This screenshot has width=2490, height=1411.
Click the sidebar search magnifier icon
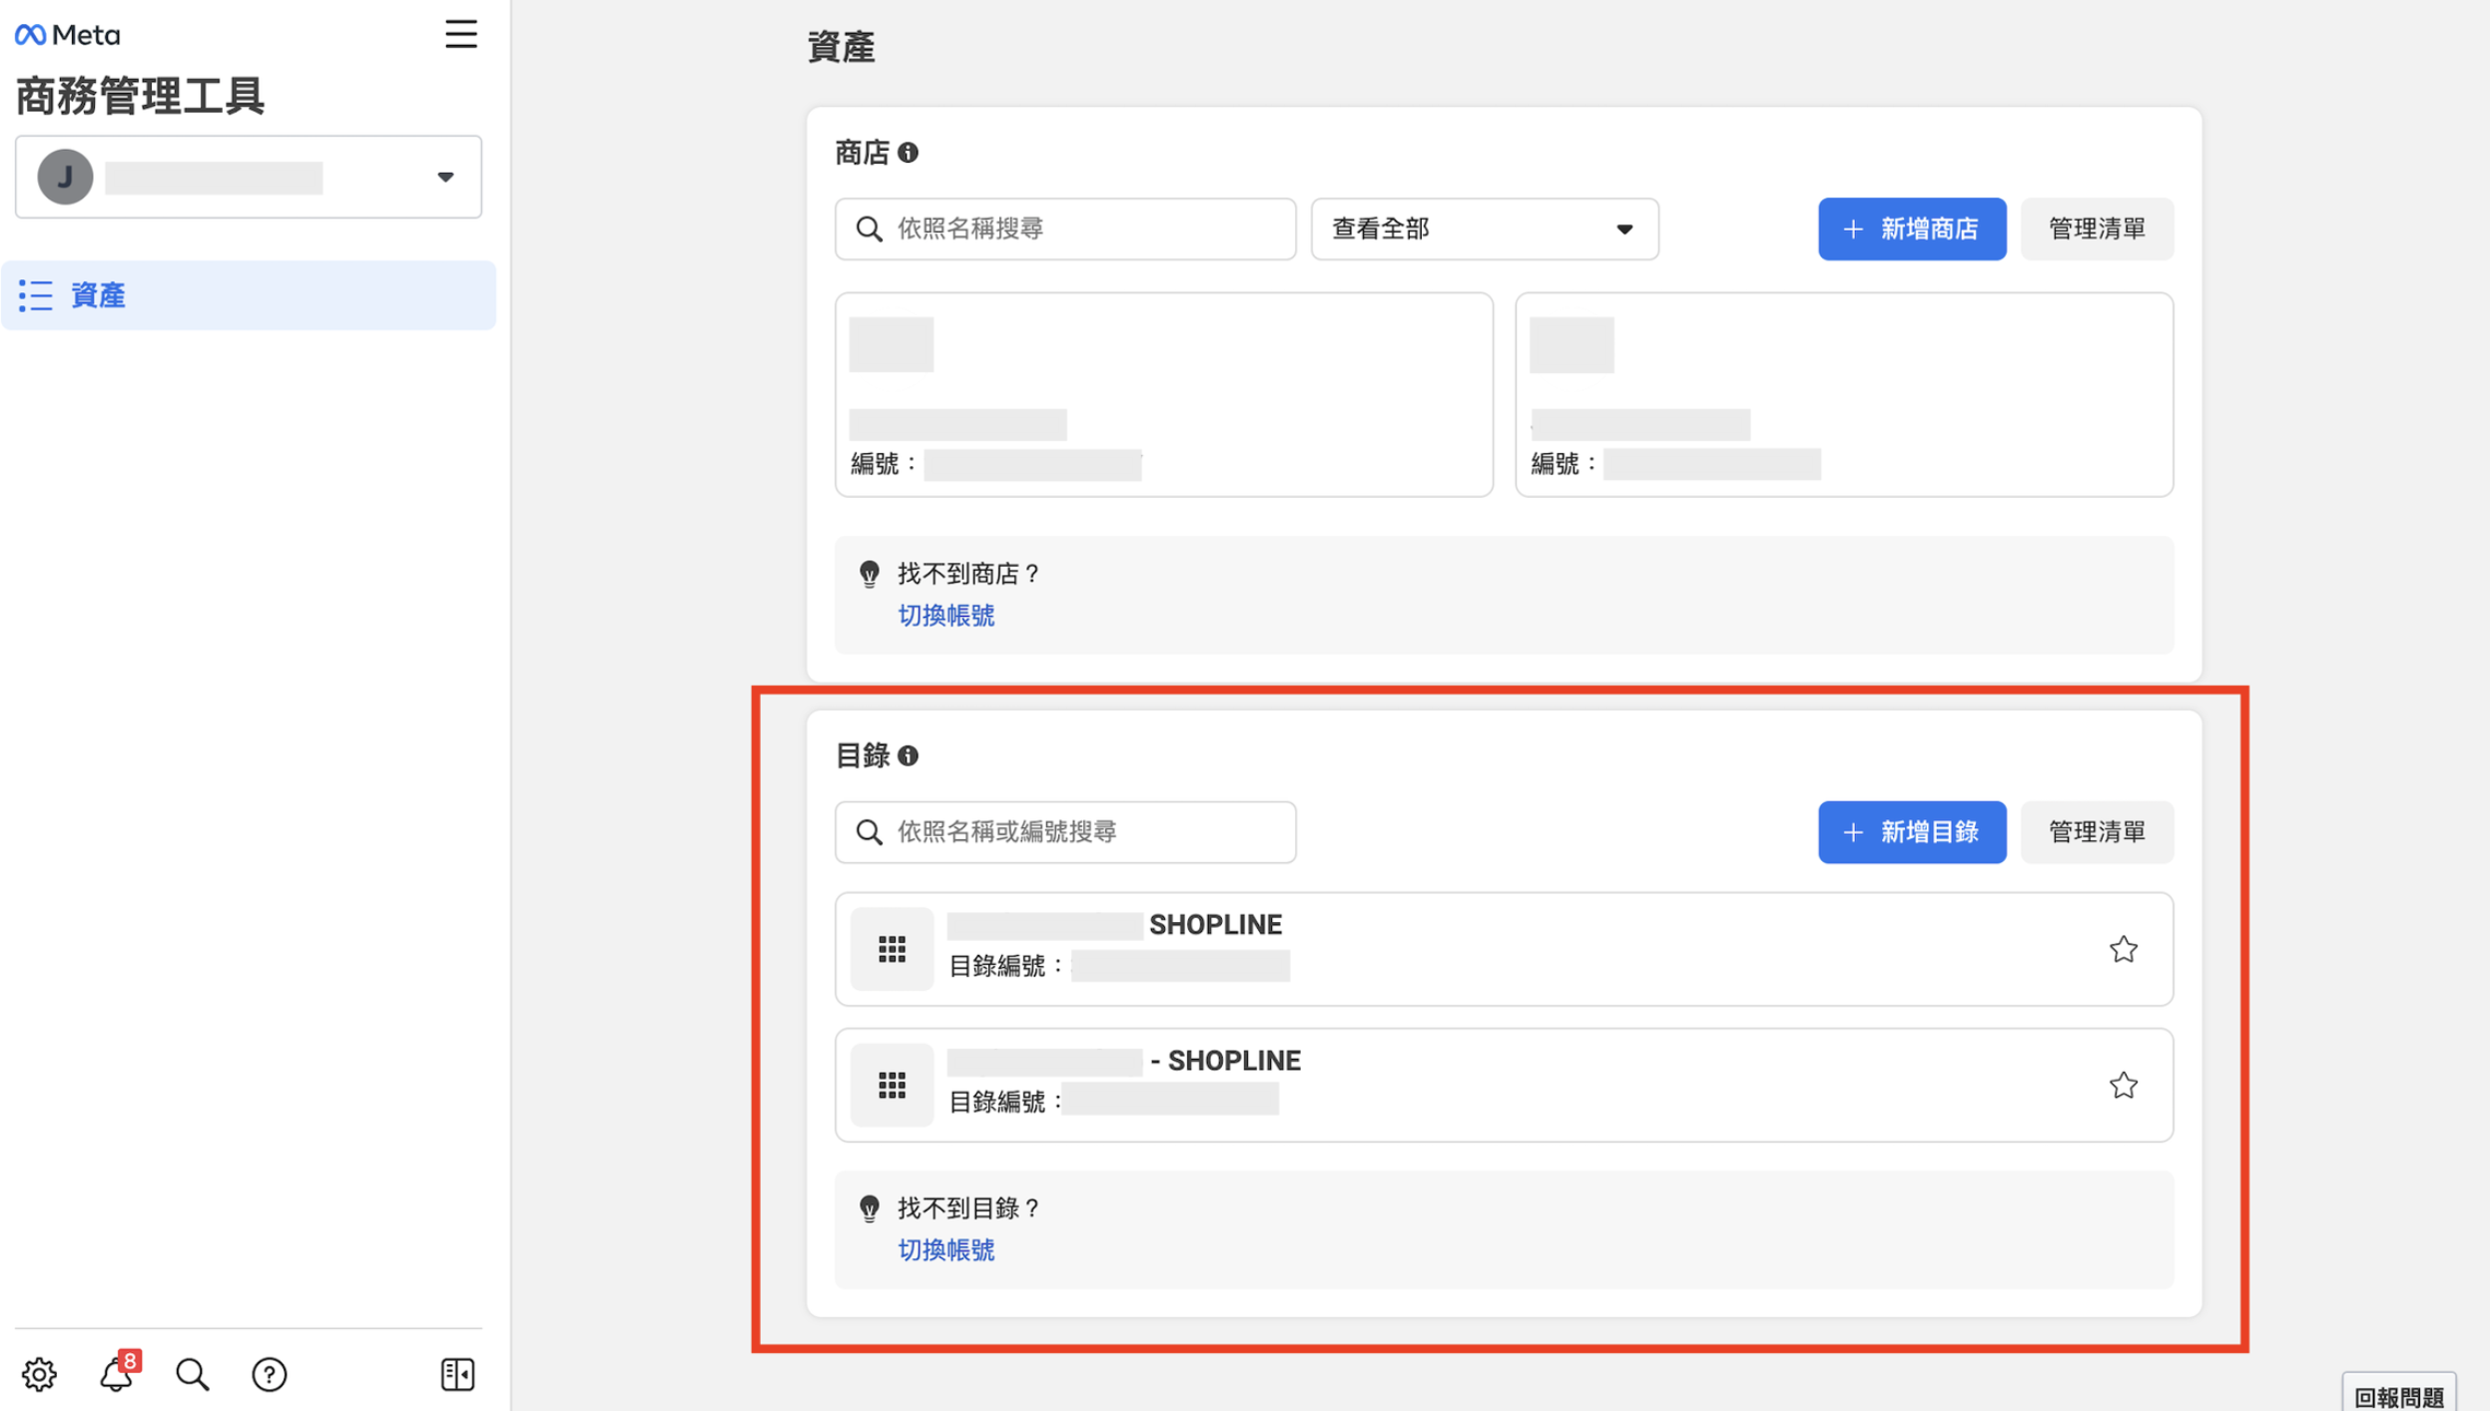[x=192, y=1374]
